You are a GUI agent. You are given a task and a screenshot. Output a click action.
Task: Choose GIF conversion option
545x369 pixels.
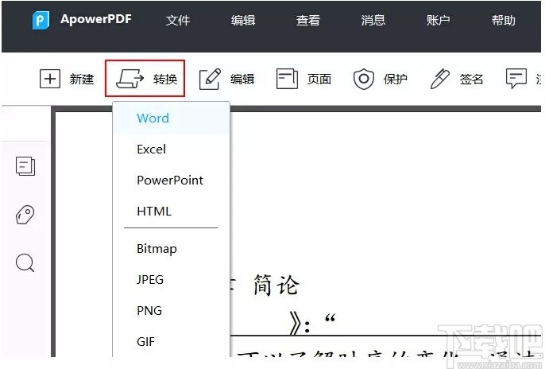171,341
